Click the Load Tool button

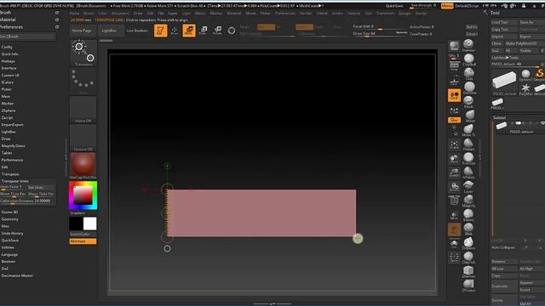[x=503, y=22]
